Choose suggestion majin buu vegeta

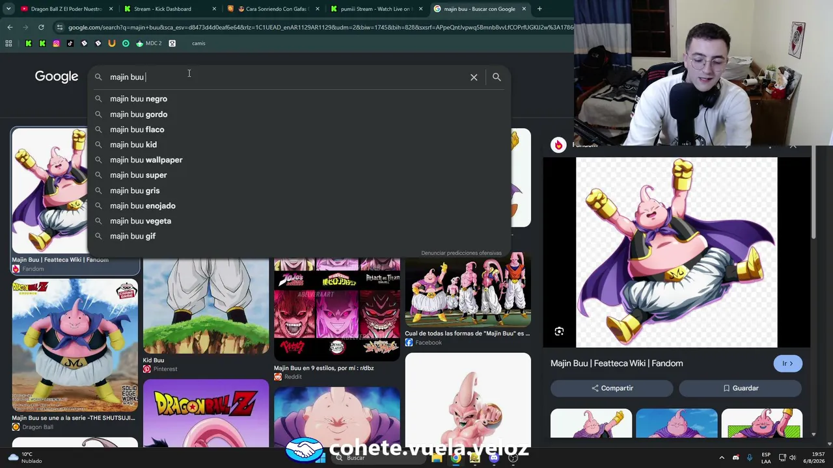click(299, 221)
